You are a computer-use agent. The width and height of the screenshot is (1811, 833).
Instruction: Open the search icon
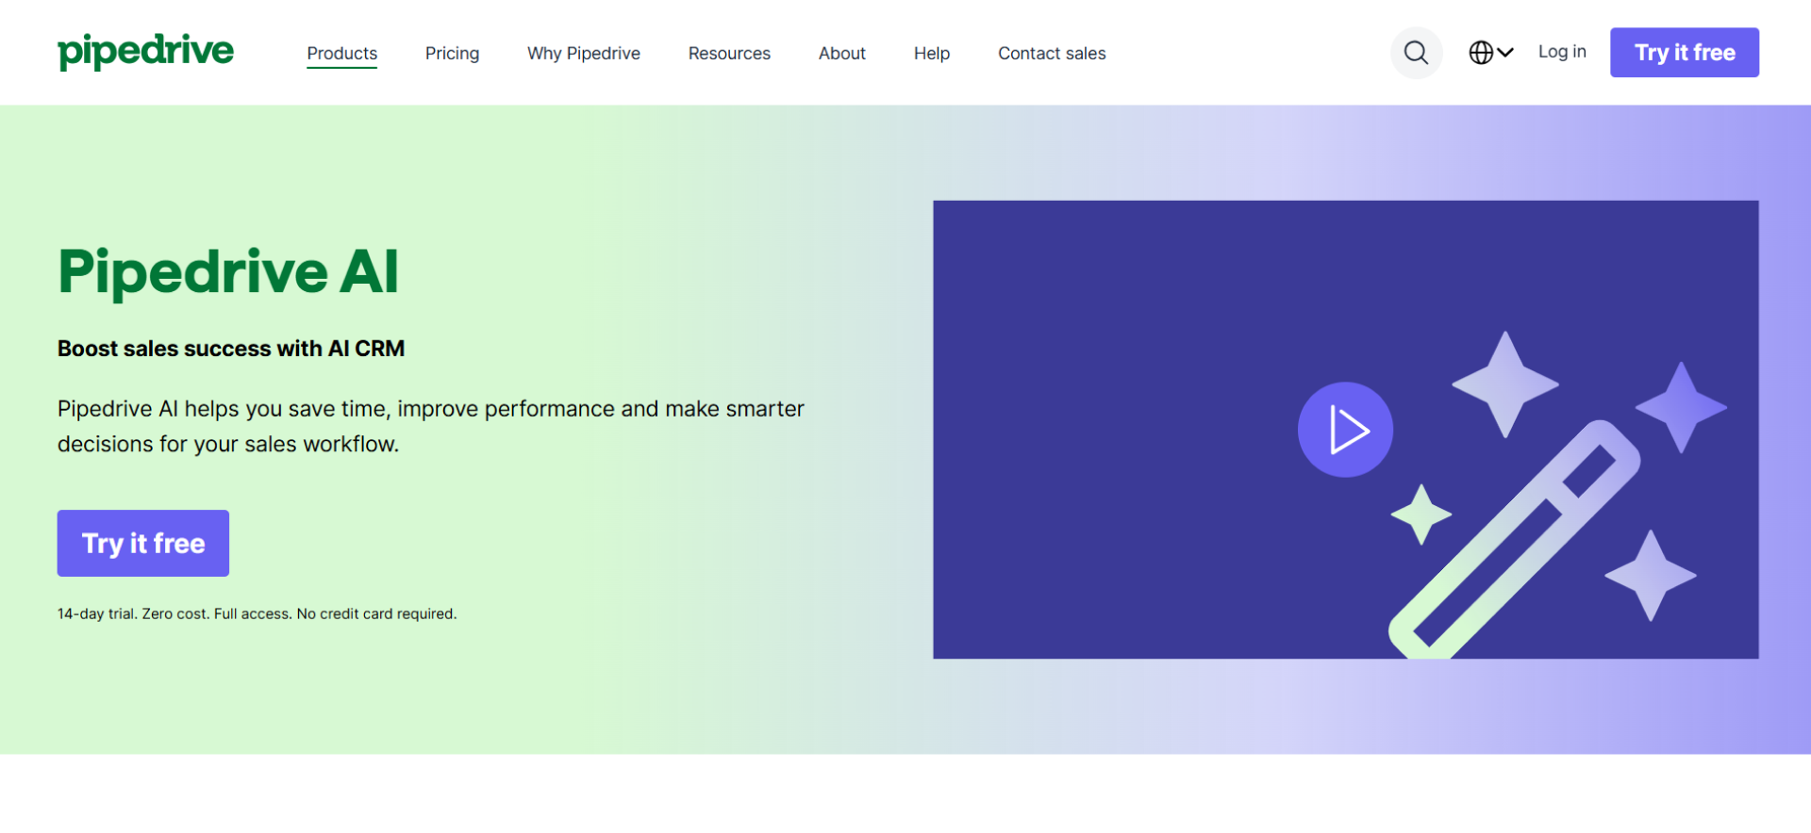tap(1416, 53)
